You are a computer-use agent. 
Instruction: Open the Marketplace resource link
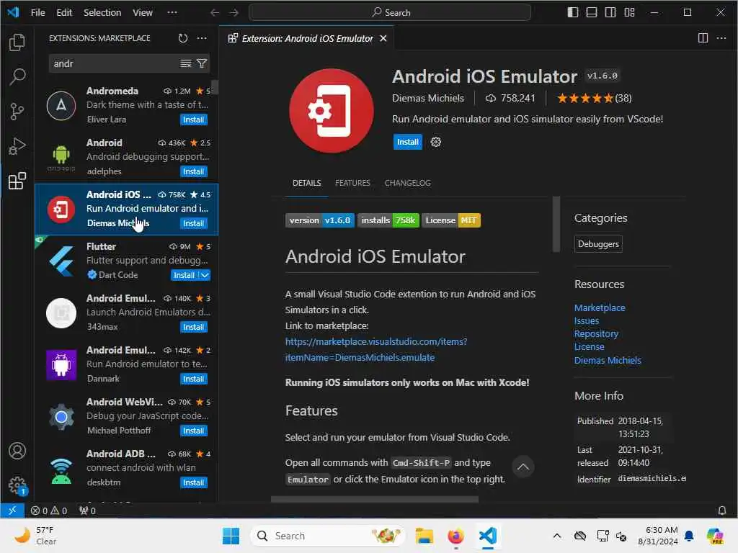[600, 307]
